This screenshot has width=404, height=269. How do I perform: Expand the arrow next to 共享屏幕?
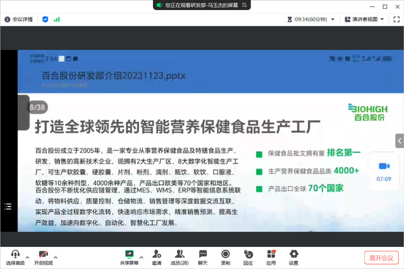tap(142, 257)
